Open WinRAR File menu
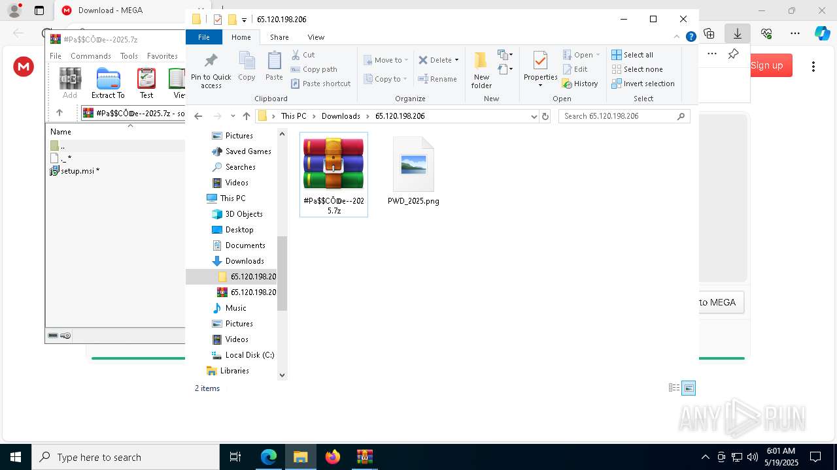The height and width of the screenshot is (470, 837). point(56,56)
